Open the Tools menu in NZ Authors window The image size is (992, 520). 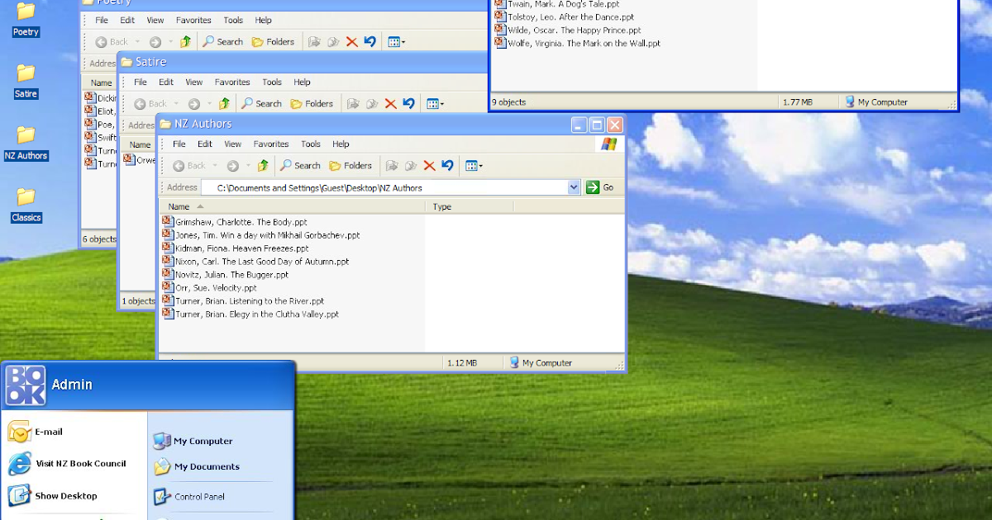(310, 144)
